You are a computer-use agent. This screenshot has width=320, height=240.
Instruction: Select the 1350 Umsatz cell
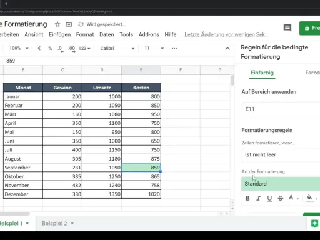tap(102, 194)
